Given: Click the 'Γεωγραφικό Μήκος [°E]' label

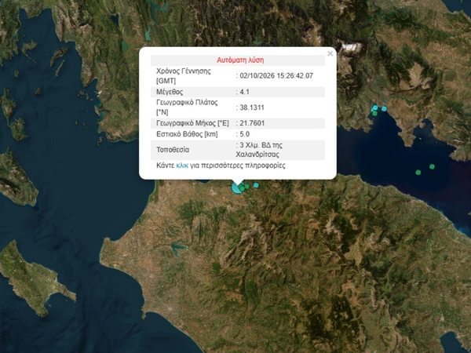Looking at the screenshot, I should coord(192,123).
